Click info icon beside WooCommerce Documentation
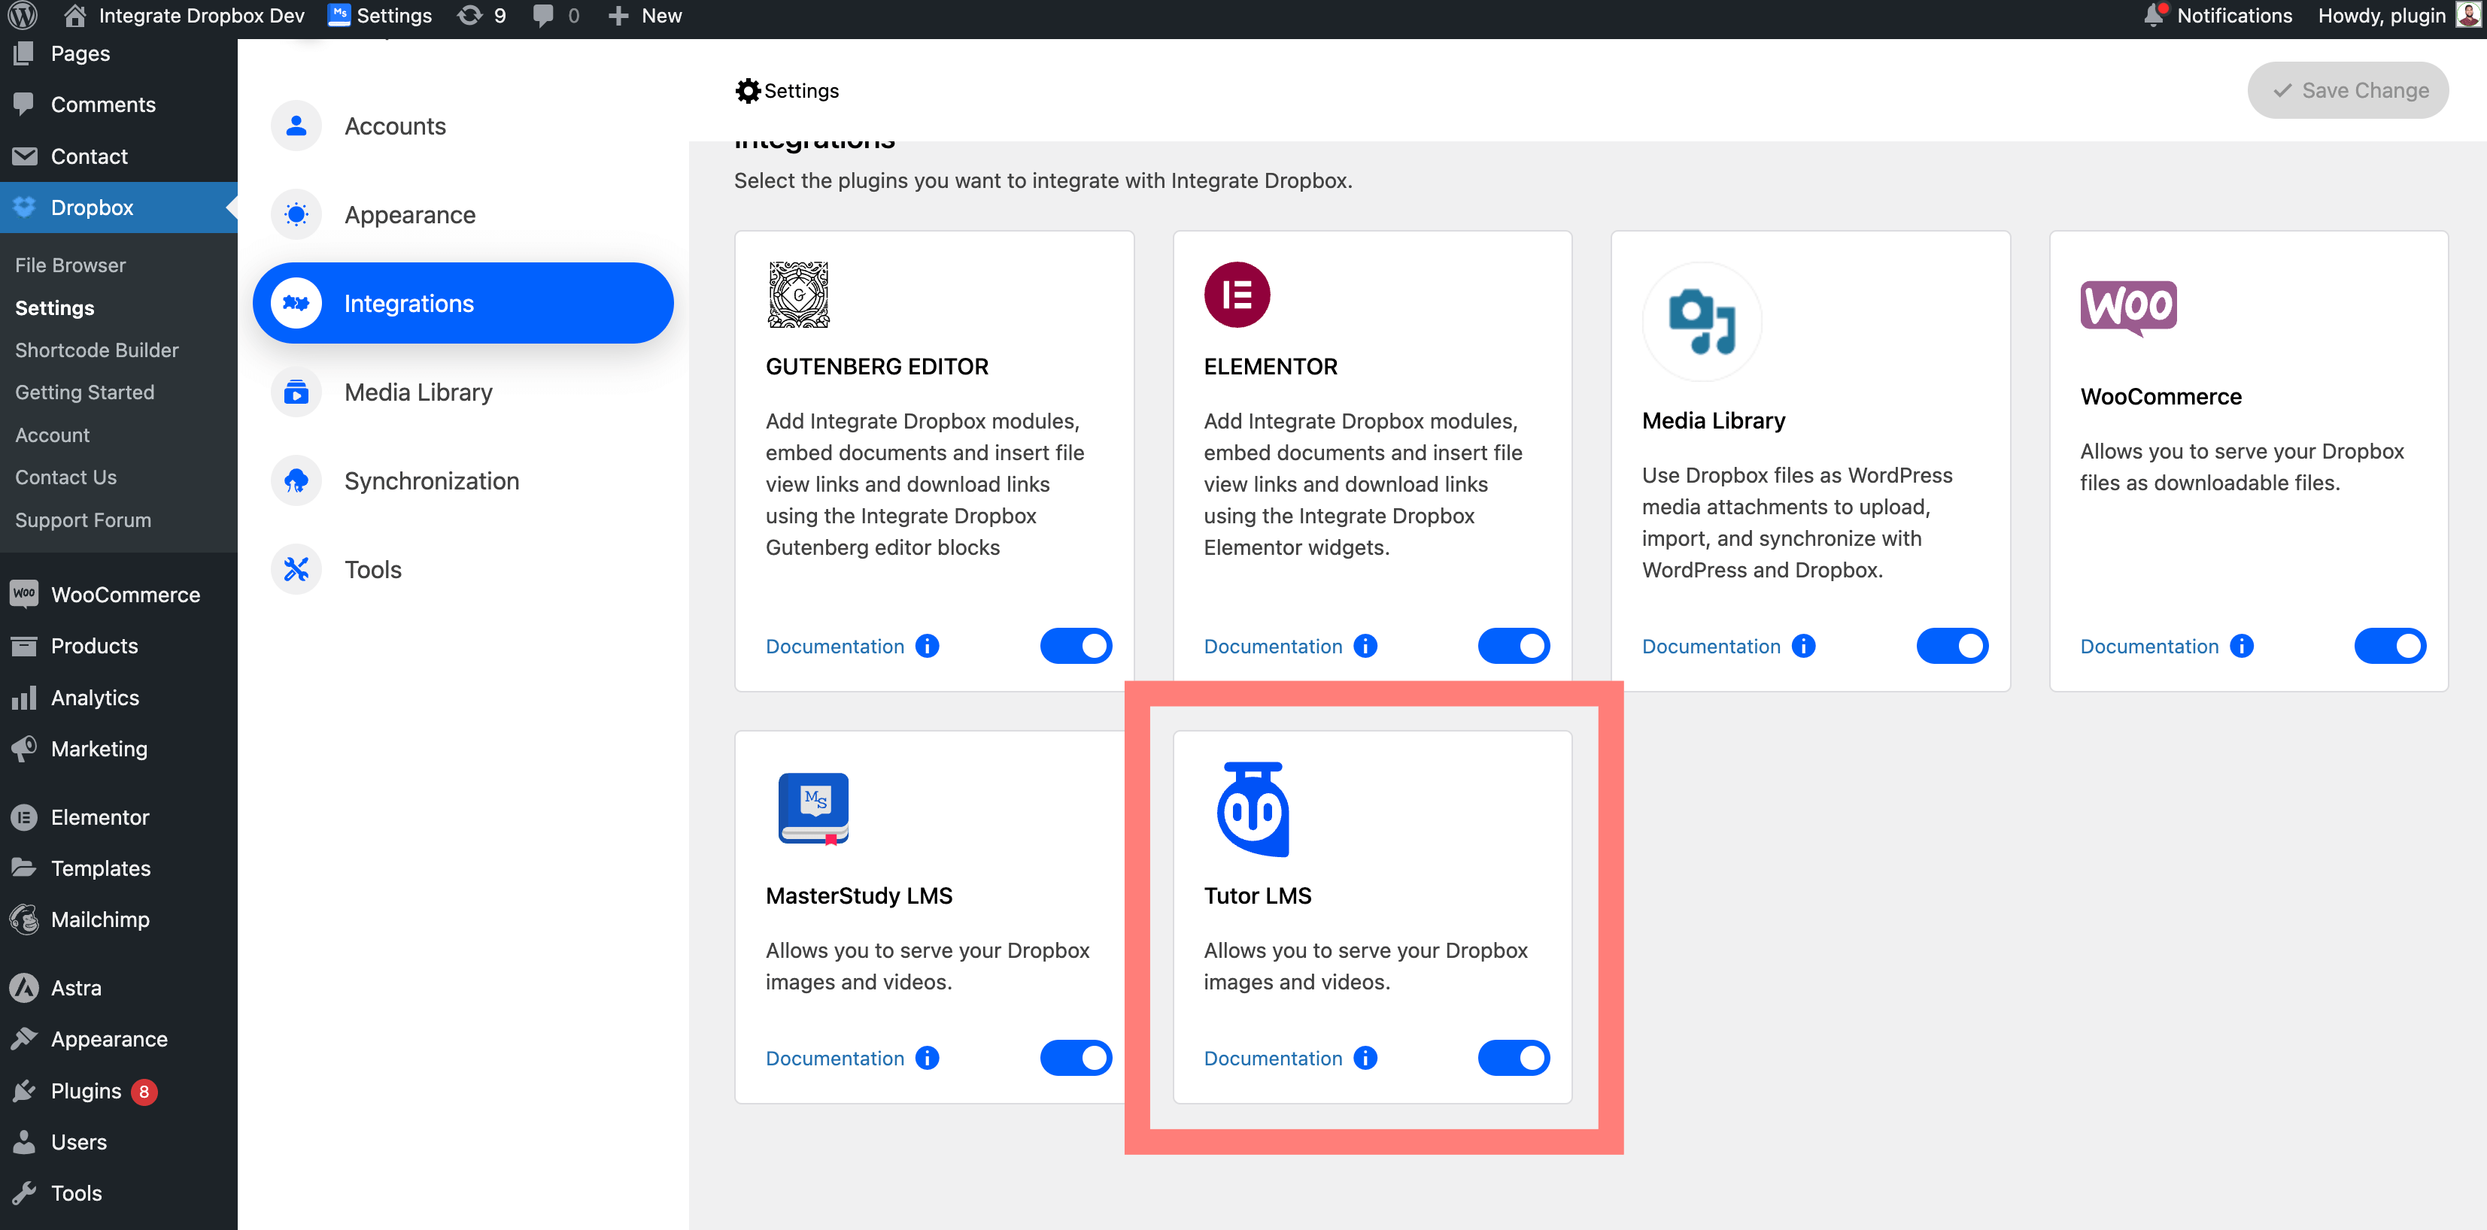This screenshot has height=1230, width=2487. 2242,645
